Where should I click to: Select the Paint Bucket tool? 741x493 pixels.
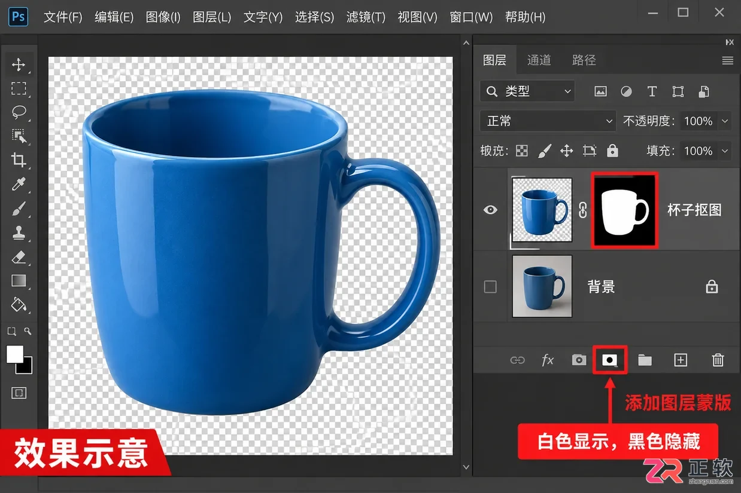19,305
